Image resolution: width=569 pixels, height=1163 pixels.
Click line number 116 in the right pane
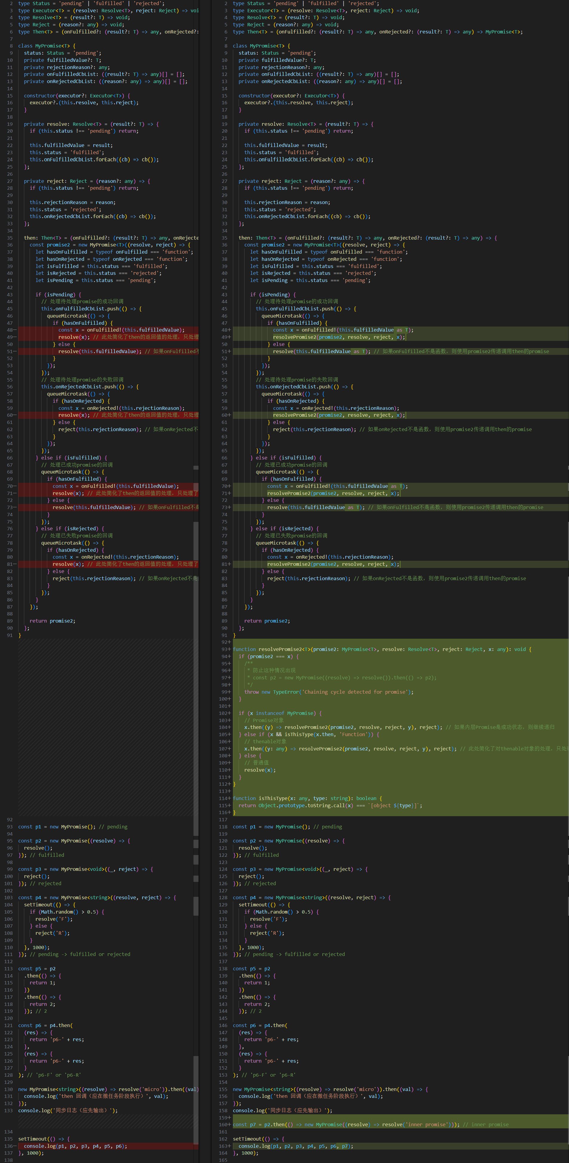click(x=223, y=812)
